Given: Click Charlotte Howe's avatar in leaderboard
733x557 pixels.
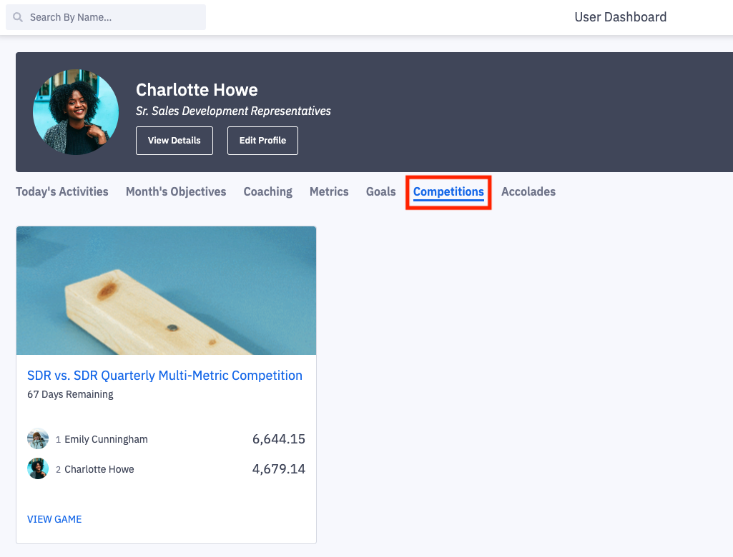Looking at the screenshot, I should (38, 468).
